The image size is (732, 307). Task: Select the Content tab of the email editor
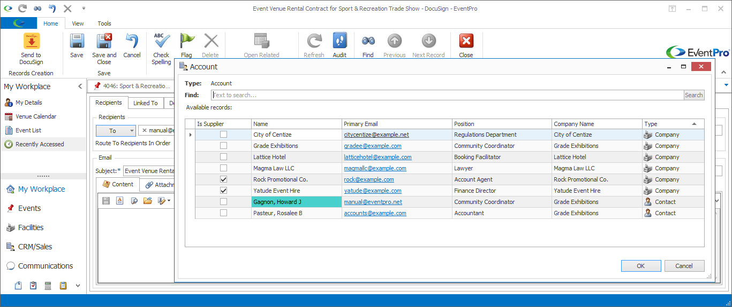click(x=118, y=184)
